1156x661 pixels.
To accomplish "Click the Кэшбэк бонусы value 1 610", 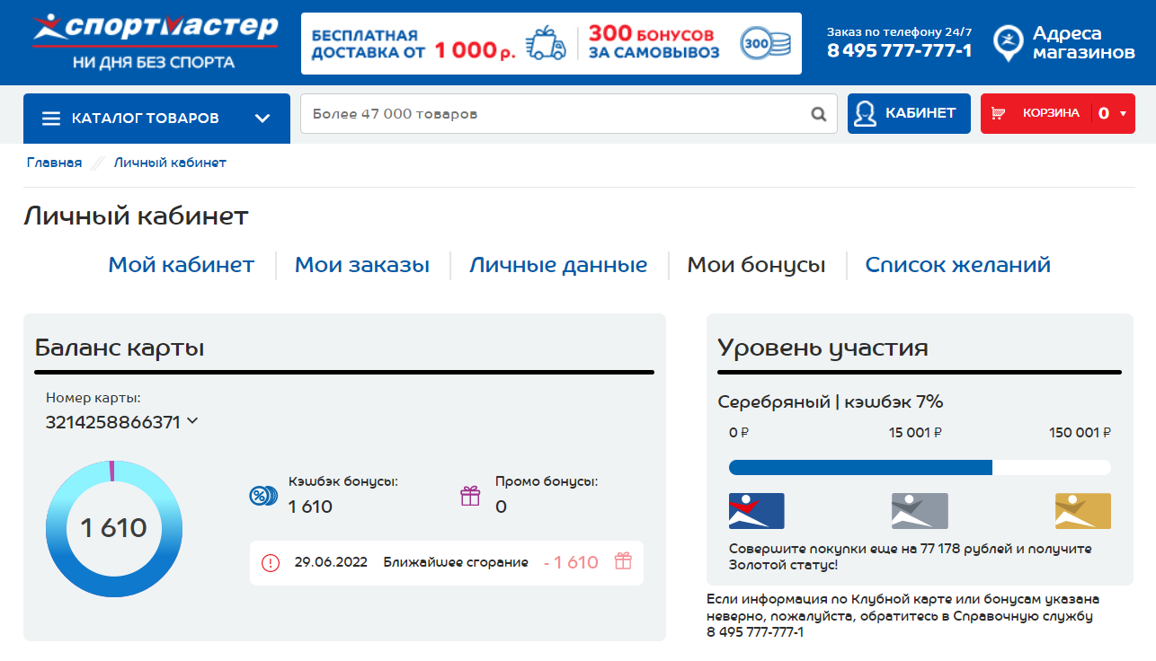I will click(x=310, y=507).
